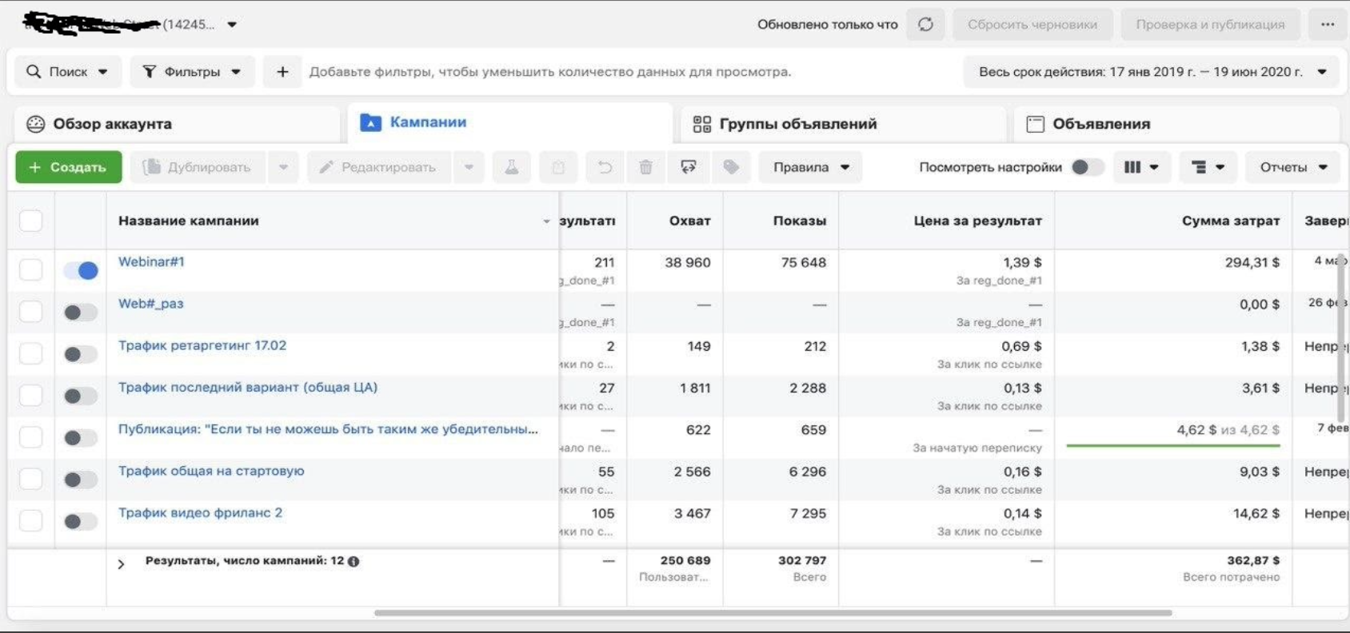
Task: Click the green Создать button
Action: [x=69, y=167]
